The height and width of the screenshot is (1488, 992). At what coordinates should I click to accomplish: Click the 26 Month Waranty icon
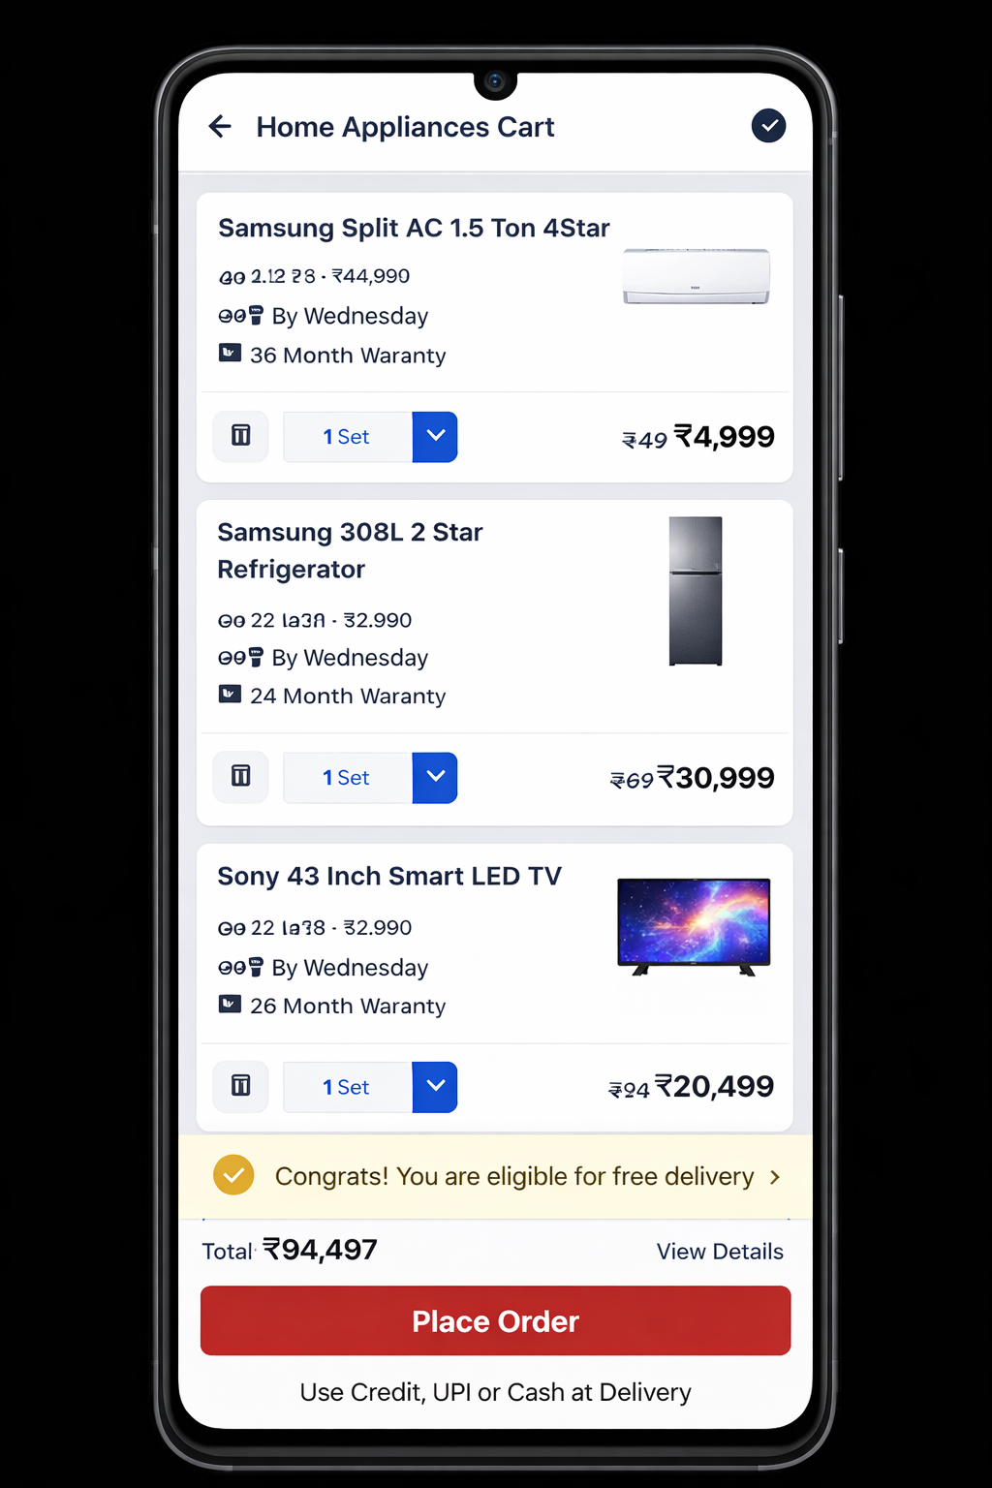point(230,1005)
